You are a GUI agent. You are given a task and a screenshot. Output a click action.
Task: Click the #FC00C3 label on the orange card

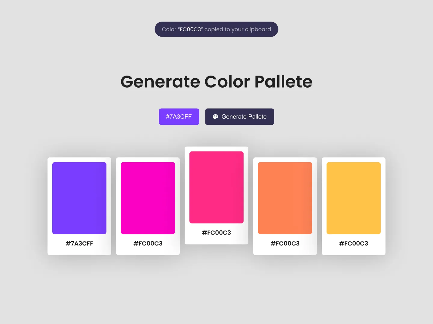pyautogui.click(x=285, y=243)
